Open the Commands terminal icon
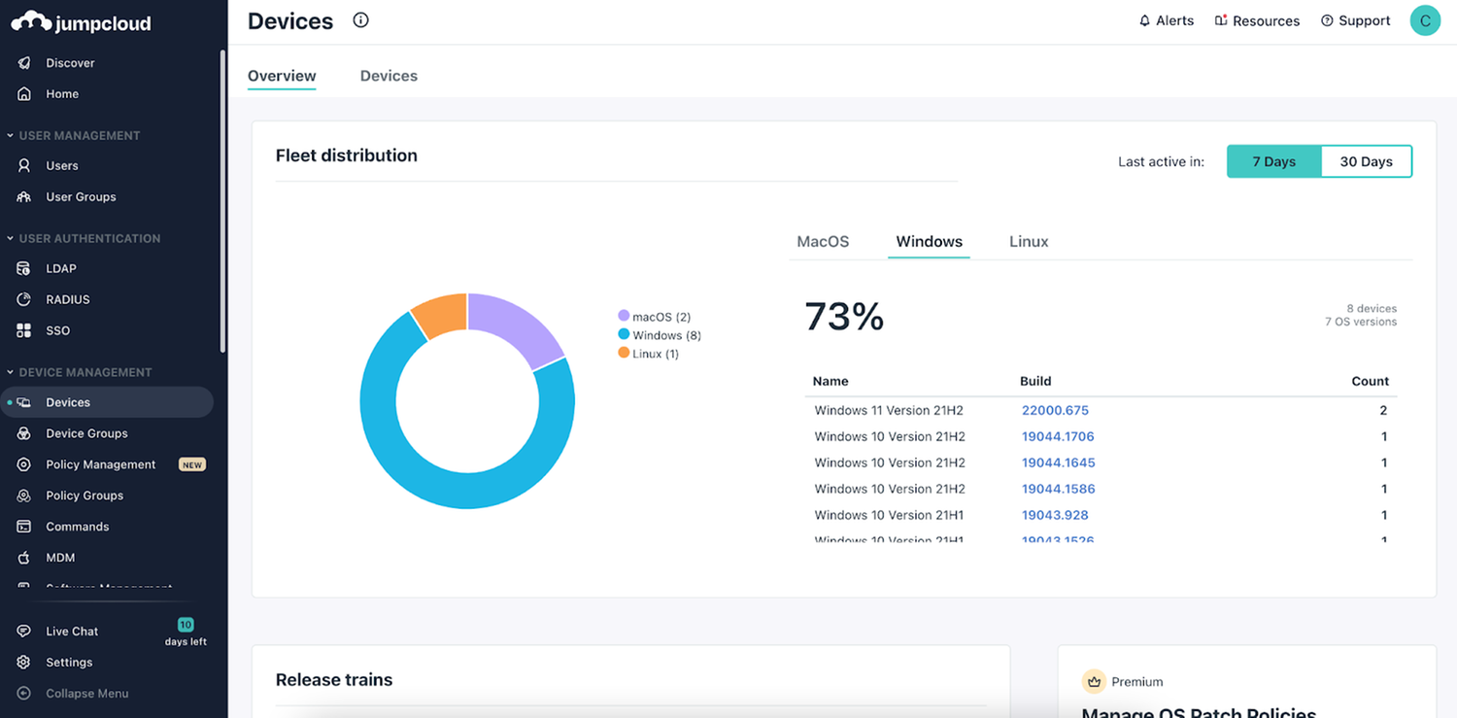 click(x=24, y=528)
